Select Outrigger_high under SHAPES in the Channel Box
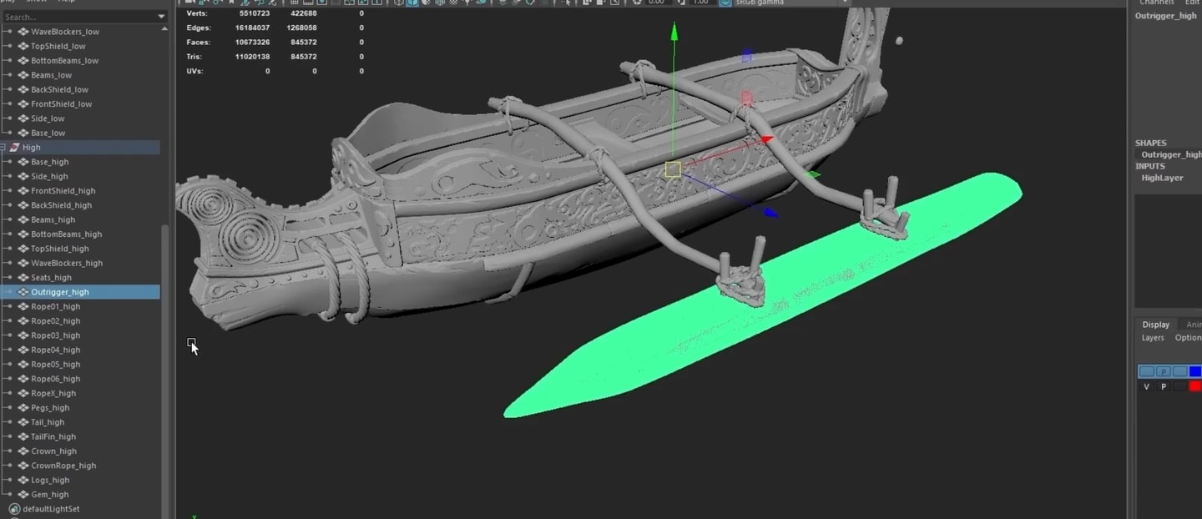 (x=1172, y=154)
